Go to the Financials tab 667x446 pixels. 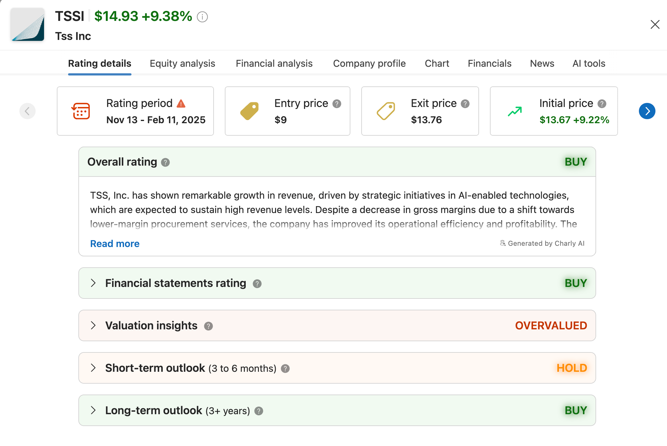click(x=489, y=64)
